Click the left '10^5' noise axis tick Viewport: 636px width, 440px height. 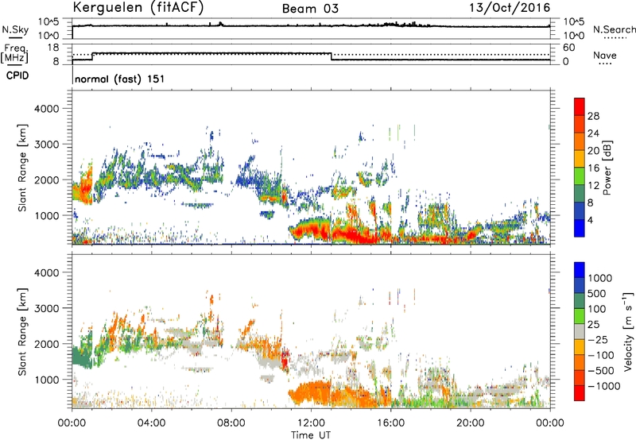[48, 22]
